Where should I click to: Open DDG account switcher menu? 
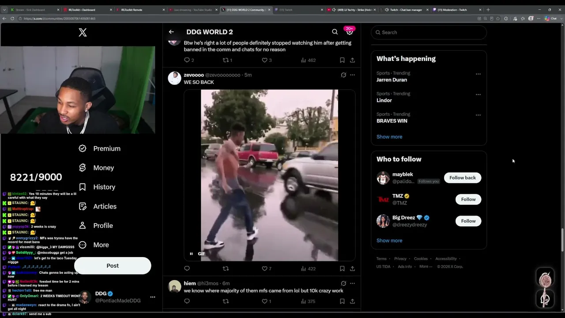(x=153, y=297)
